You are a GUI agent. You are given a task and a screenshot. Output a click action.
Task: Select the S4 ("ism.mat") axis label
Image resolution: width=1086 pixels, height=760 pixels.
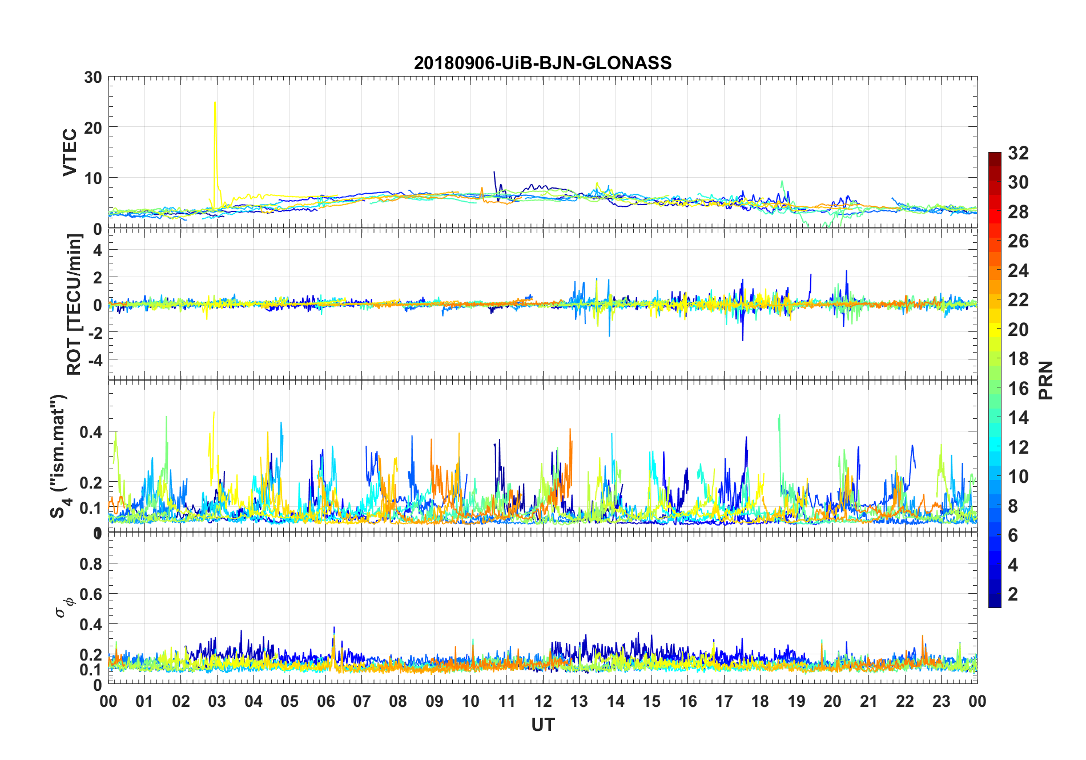tap(59, 456)
